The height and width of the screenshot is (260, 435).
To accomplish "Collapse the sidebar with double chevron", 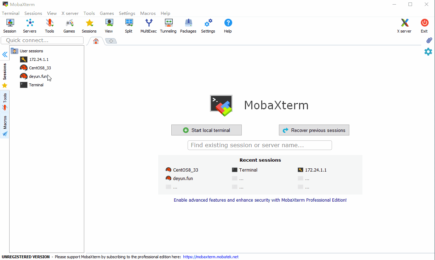I will pyautogui.click(x=5, y=54).
